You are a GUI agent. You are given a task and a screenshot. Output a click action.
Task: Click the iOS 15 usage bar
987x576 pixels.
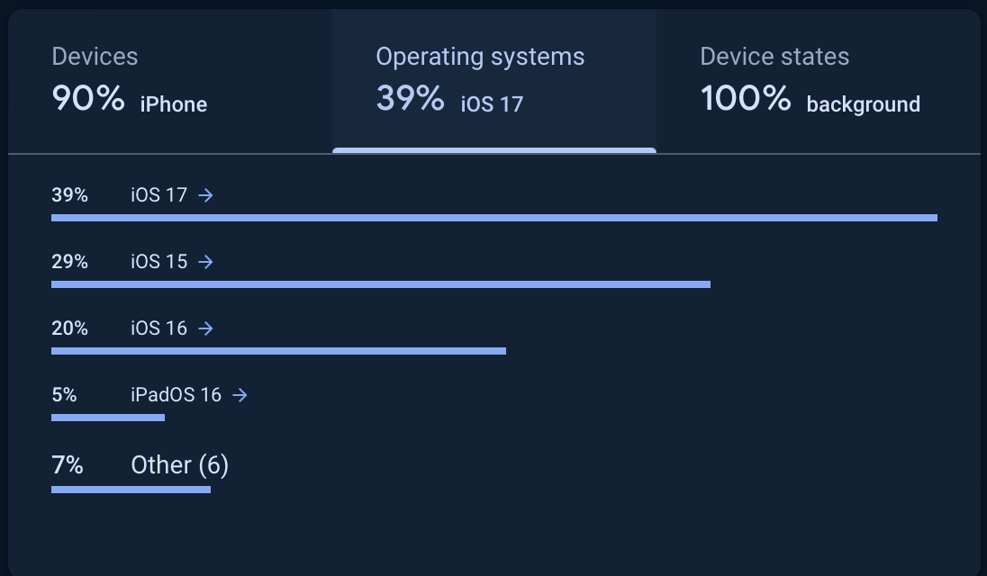(380, 284)
